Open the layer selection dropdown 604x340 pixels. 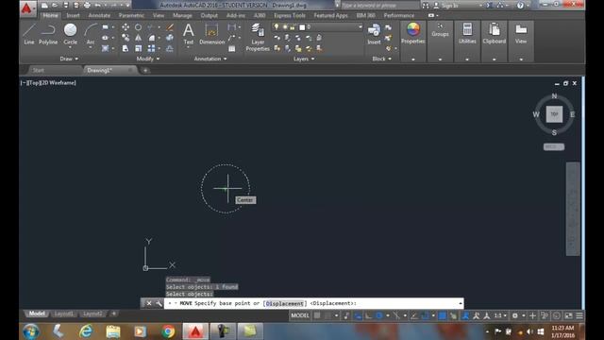point(361,27)
